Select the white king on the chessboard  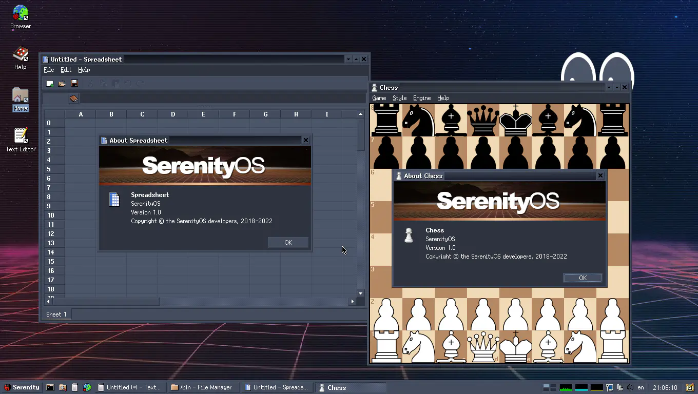pos(515,347)
